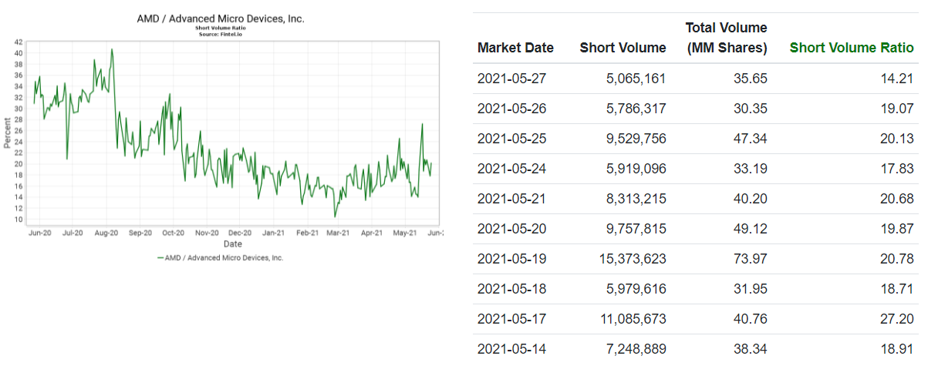This screenshot has width=928, height=366.
Task: Click the green Short Volume Ratio header
Action: coord(852,48)
